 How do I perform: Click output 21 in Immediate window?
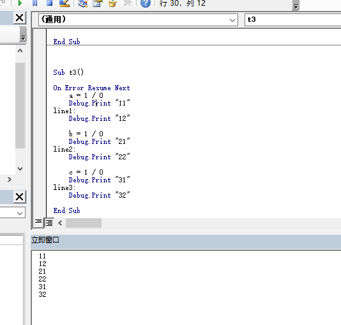point(42,271)
